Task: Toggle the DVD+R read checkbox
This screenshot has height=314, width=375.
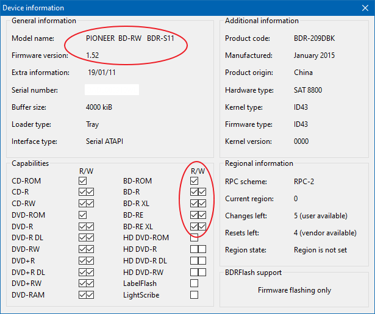Action: 82,260
